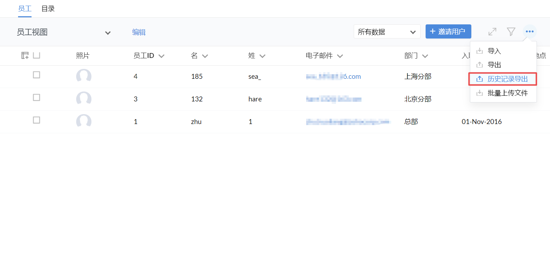Click the avatar photo for employee ID 4
Image resolution: width=550 pixels, height=253 pixels.
84,76
